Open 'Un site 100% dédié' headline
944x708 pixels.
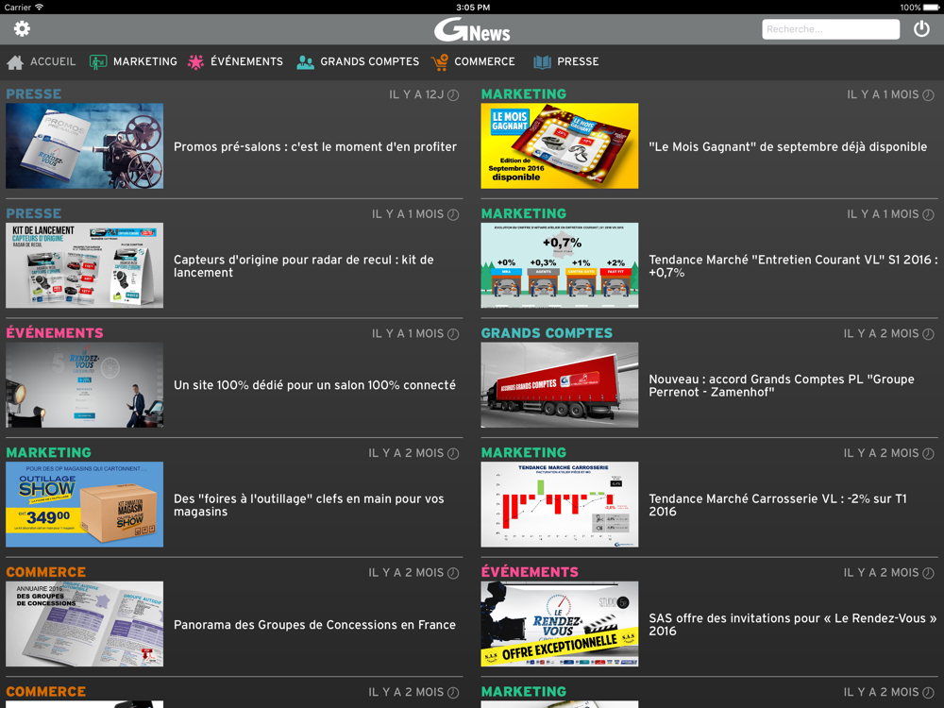315,385
